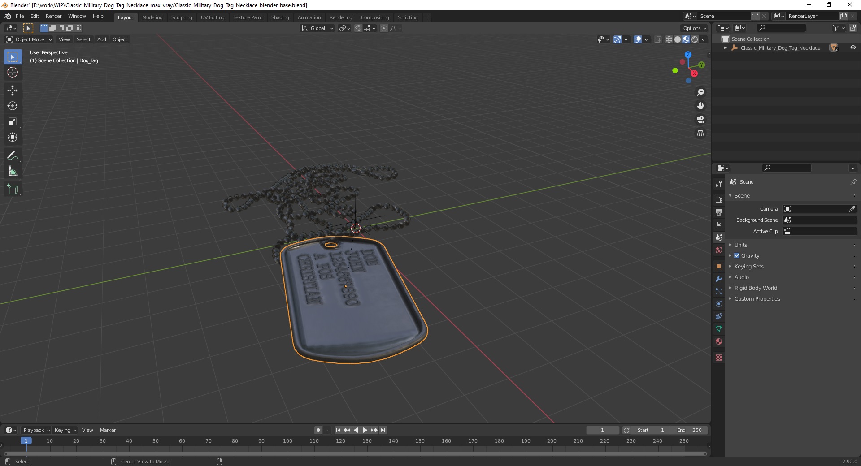Image resolution: width=861 pixels, height=466 pixels.
Task: Select the Cursor tool in toolbar
Action: (13, 72)
